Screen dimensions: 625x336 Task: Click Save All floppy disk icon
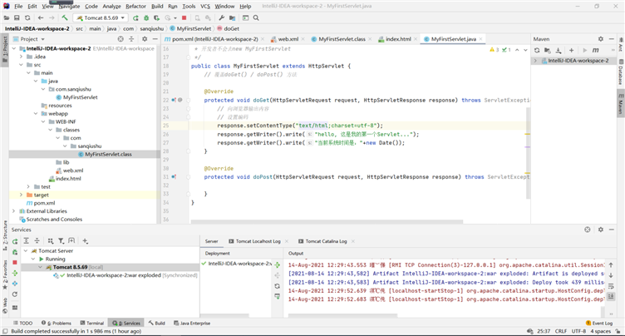(x=17, y=18)
